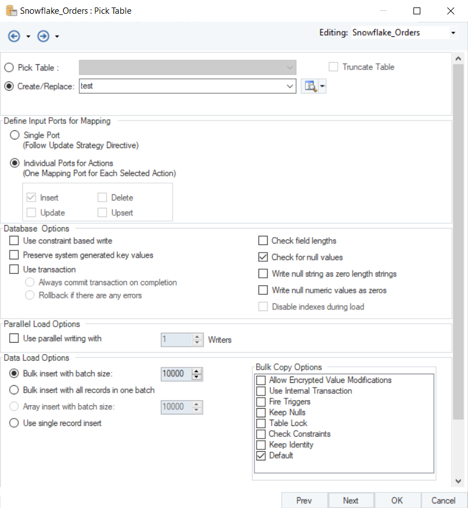Select Use single record insert

(x=15, y=424)
